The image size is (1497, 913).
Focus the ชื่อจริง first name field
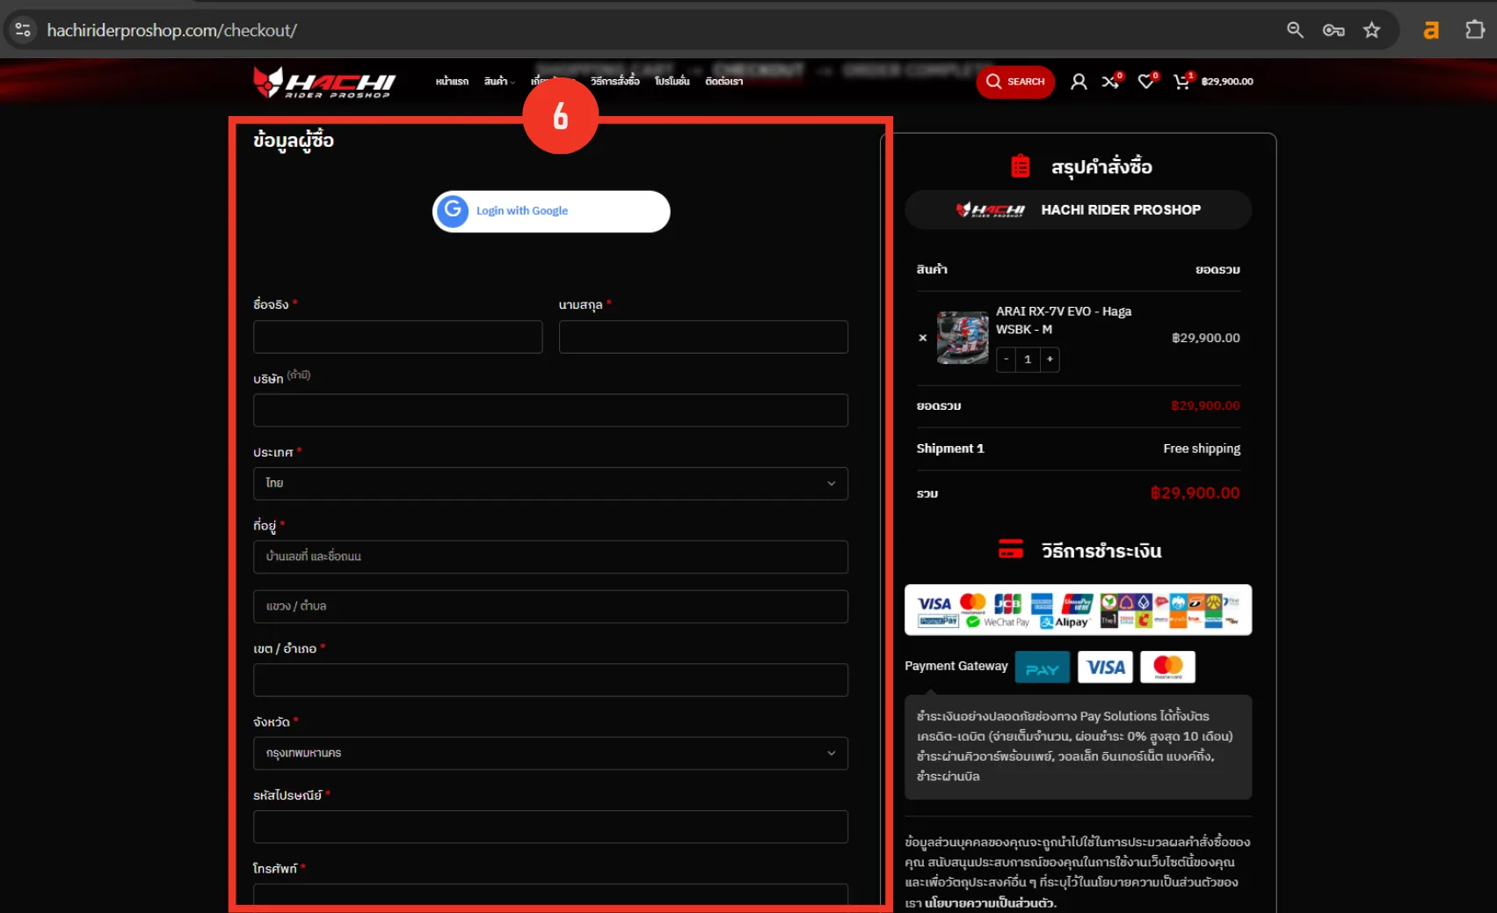tap(397, 337)
